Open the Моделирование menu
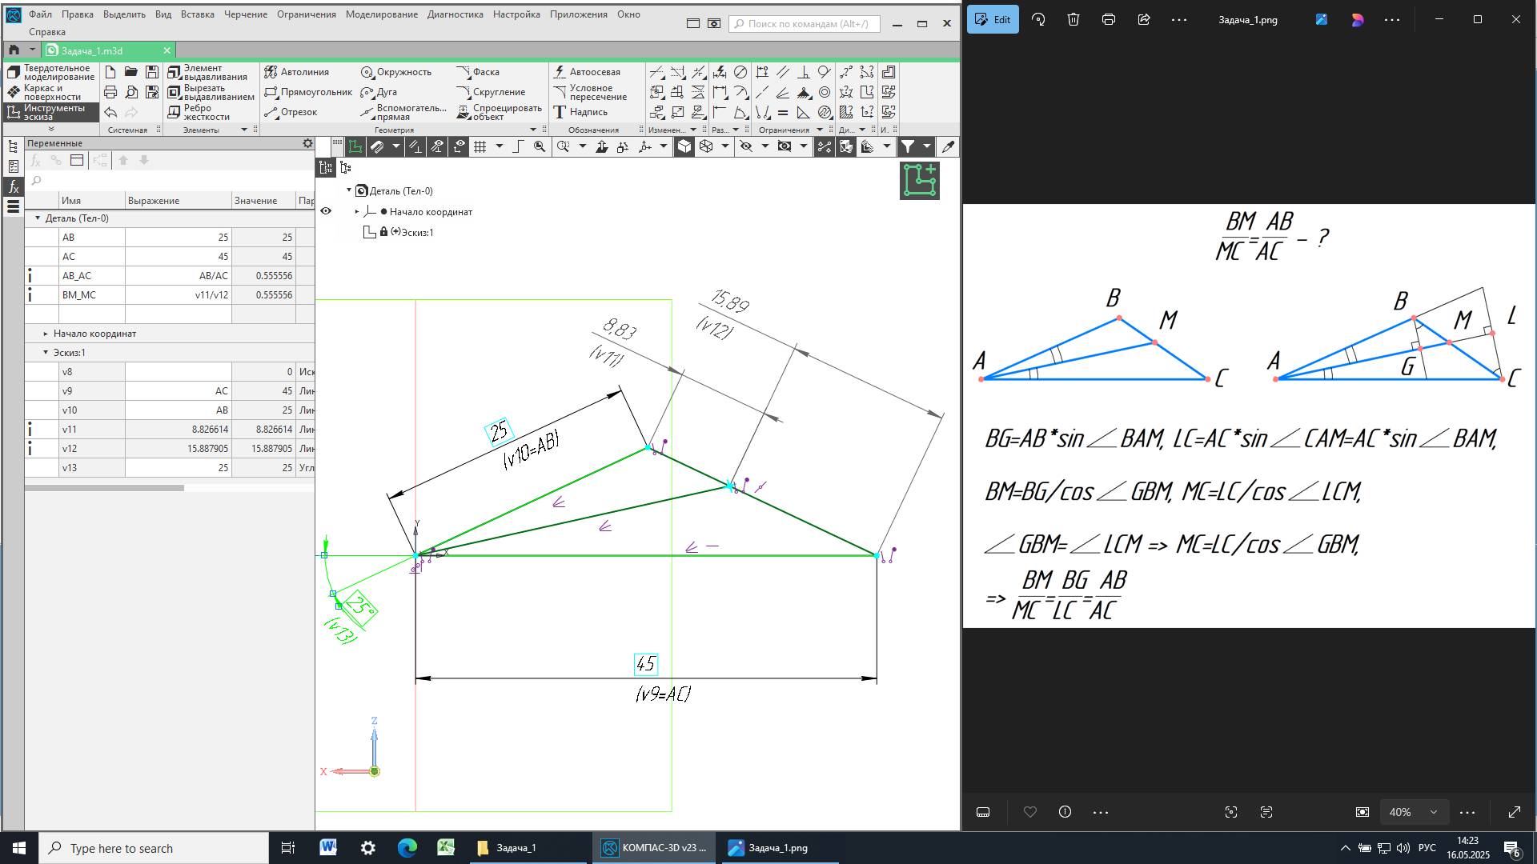This screenshot has width=1537, height=864. coord(381,14)
